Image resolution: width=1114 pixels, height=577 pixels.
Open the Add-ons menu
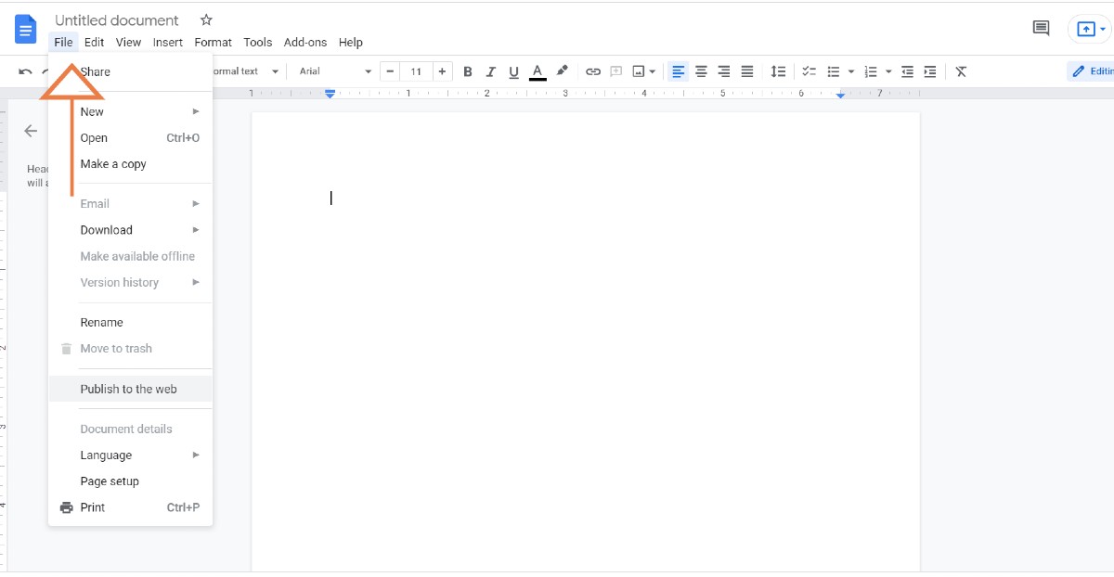[x=305, y=42]
